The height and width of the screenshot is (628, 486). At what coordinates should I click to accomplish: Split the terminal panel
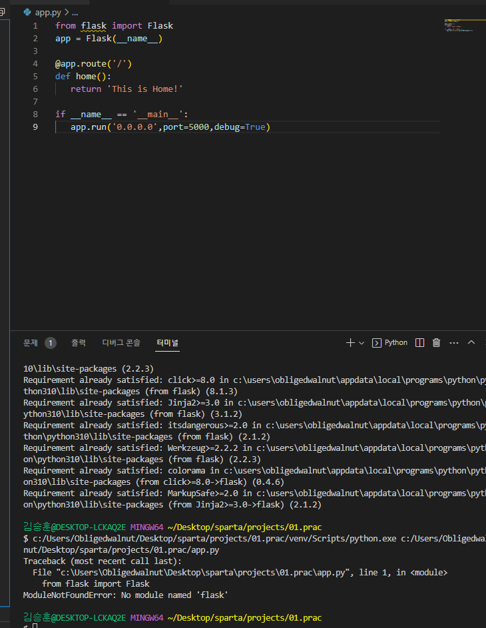(419, 343)
